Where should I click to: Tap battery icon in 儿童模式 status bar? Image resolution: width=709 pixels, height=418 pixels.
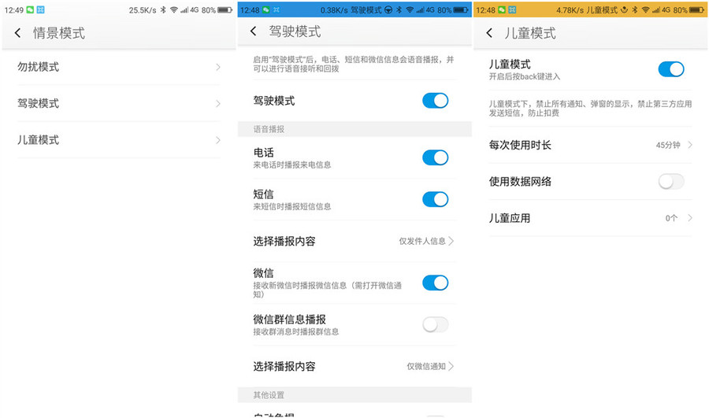coord(697,9)
